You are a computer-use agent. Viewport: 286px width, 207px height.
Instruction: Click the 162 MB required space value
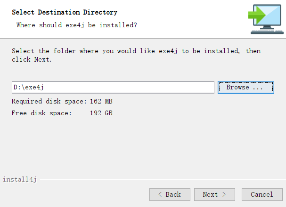click(x=101, y=101)
